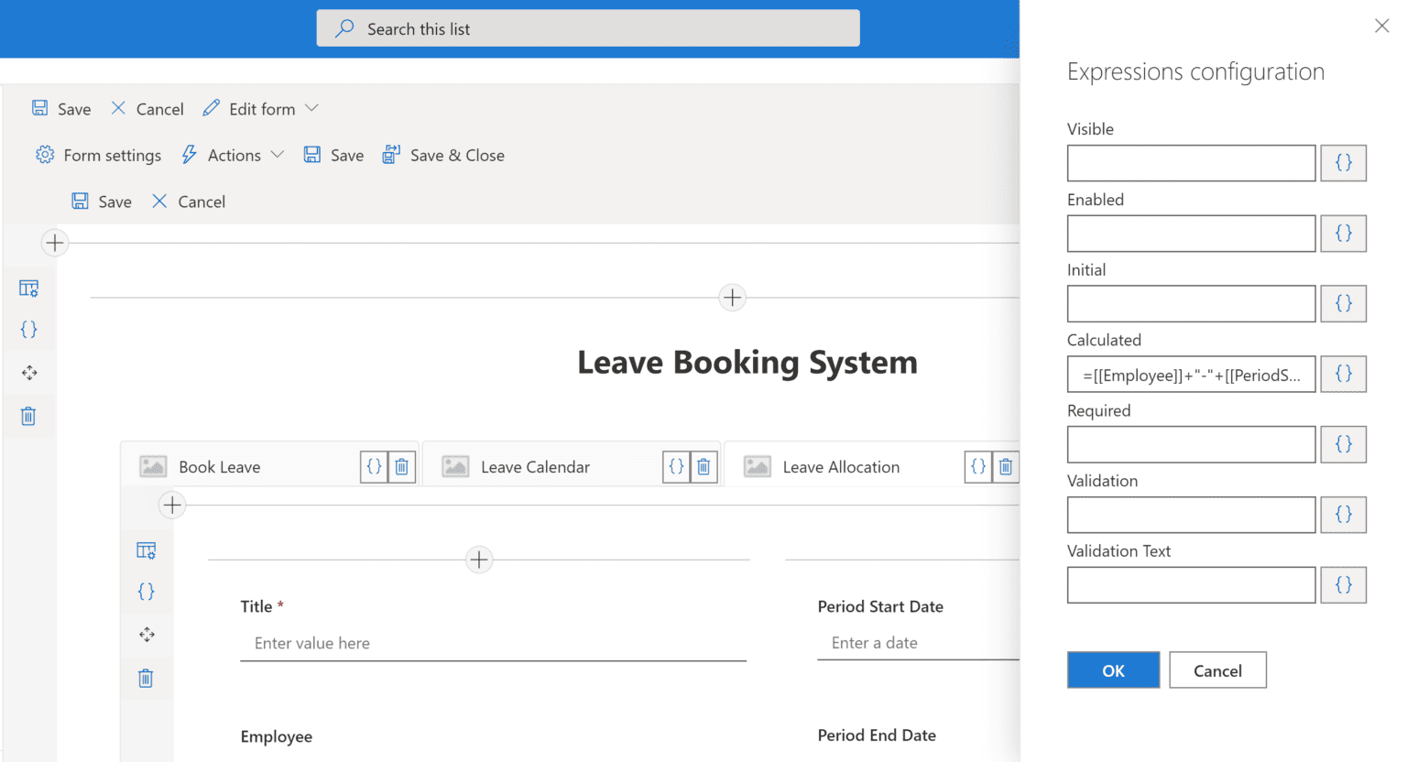Click the plus icon above the form title

[731, 297]
